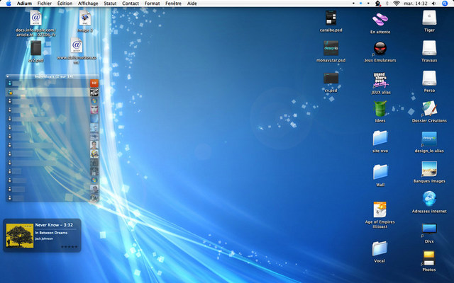Select the cv2.psd file icon
The image size is (454, 283).
tap(36, 48)
